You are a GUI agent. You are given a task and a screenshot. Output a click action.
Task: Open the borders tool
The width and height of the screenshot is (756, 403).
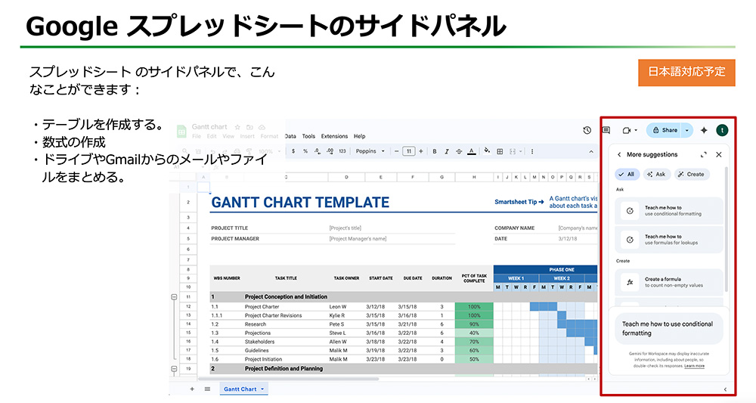point(500,151)
